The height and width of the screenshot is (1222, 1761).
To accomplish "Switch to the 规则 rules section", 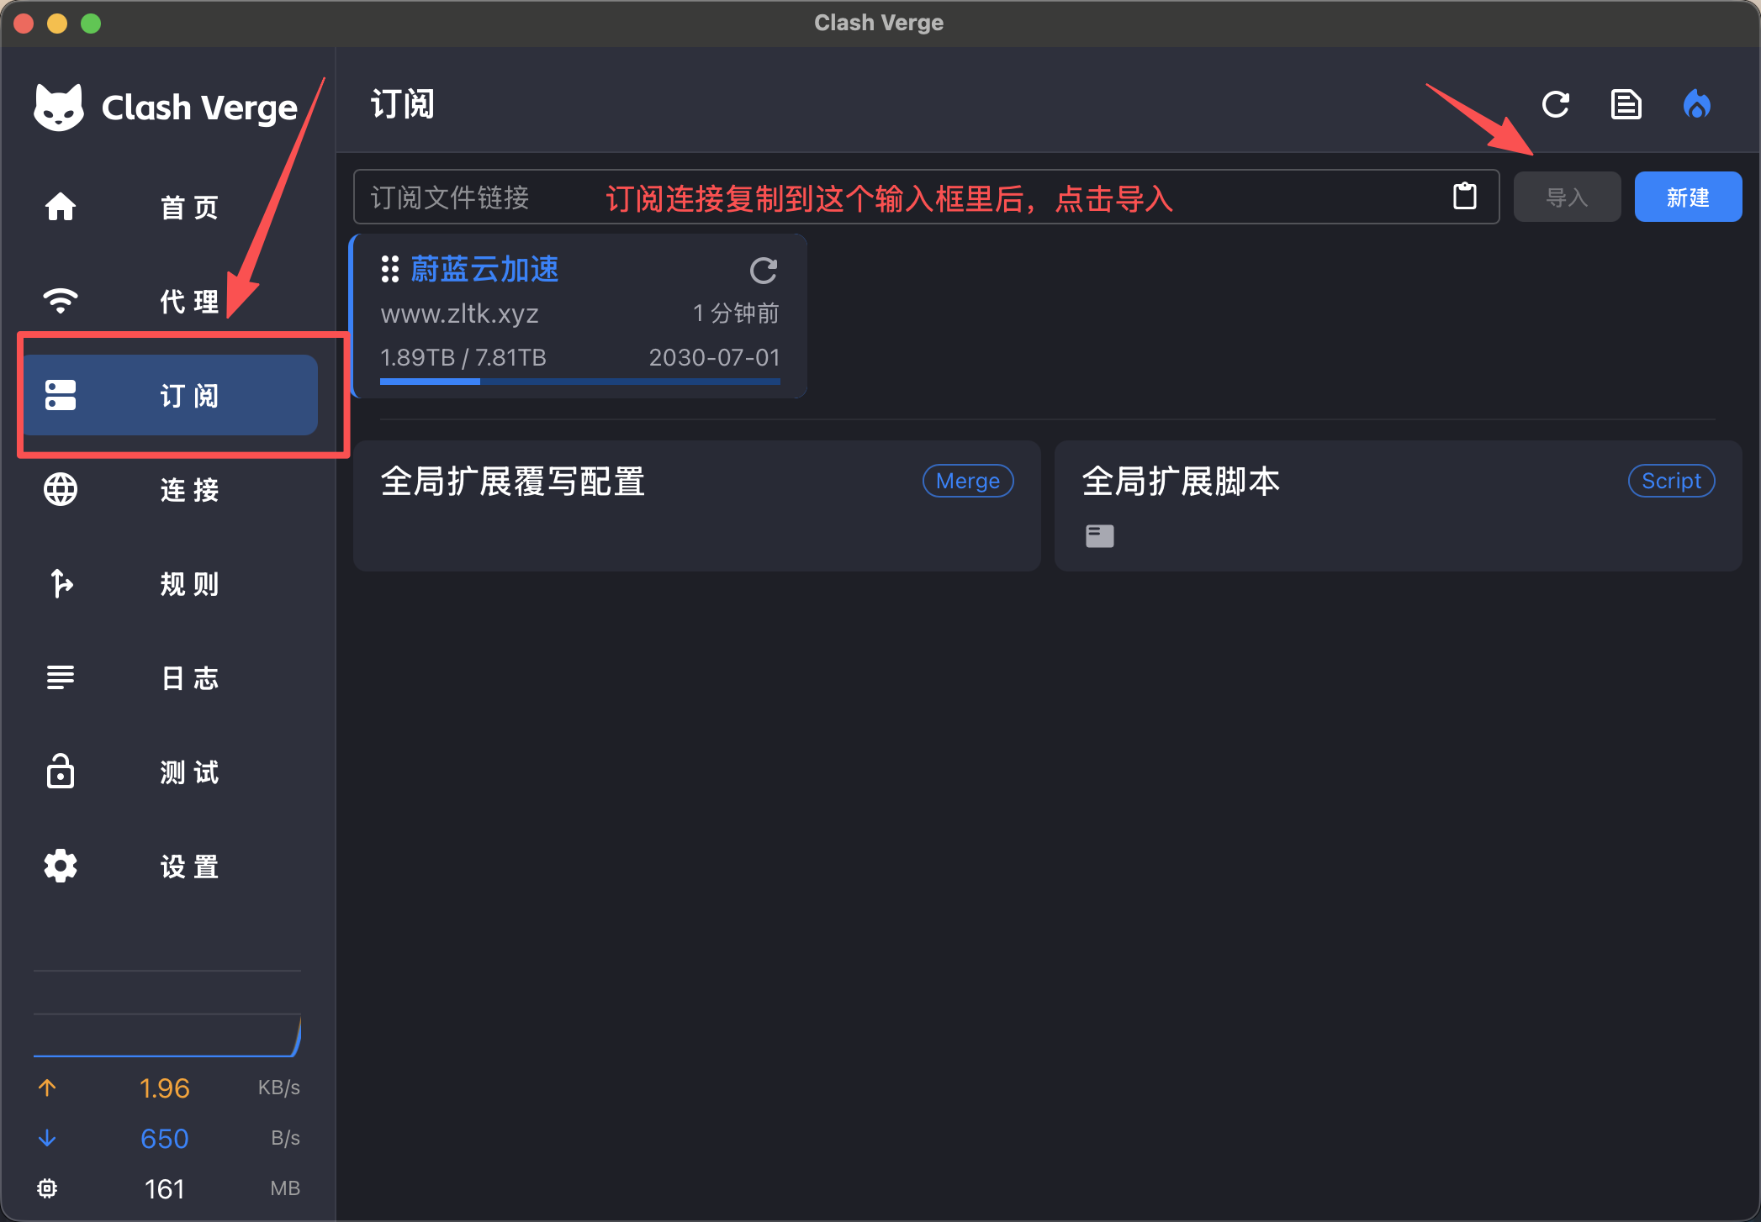I will [x=168, y=583].
